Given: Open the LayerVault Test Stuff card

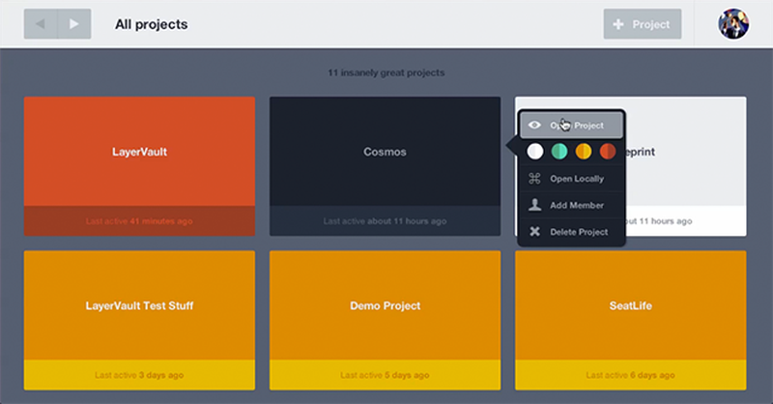Looking at the screenshot, I should [139, 320].
